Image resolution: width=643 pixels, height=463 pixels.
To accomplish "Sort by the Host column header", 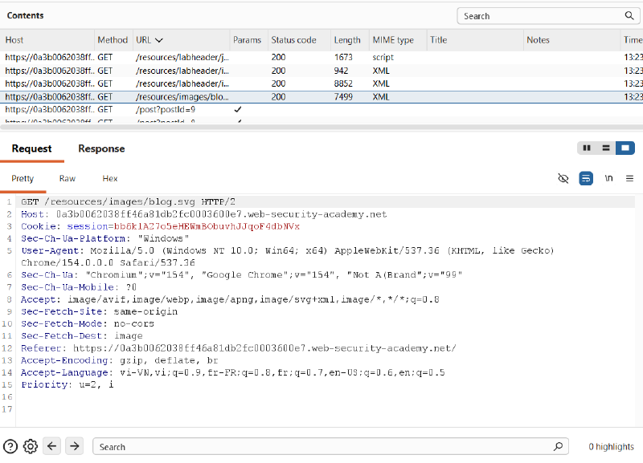I will pyautogui.click(x=14, y=40).
